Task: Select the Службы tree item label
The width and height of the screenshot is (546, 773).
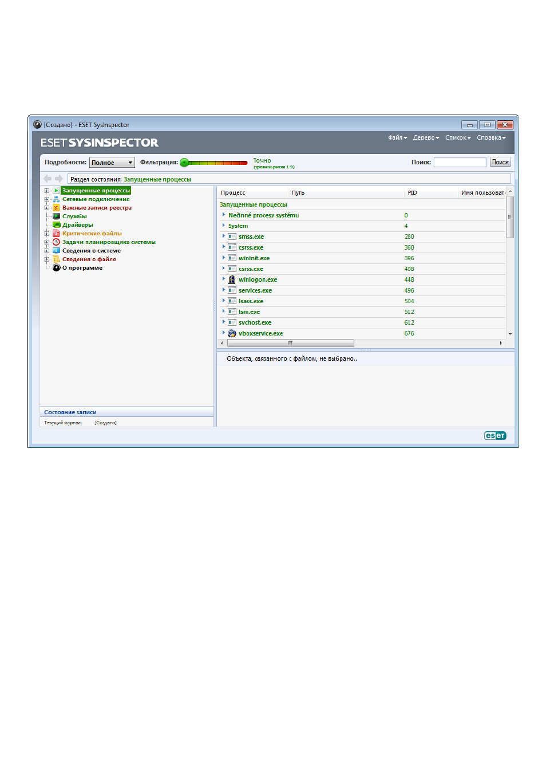Action: click(x=74, y=216)
